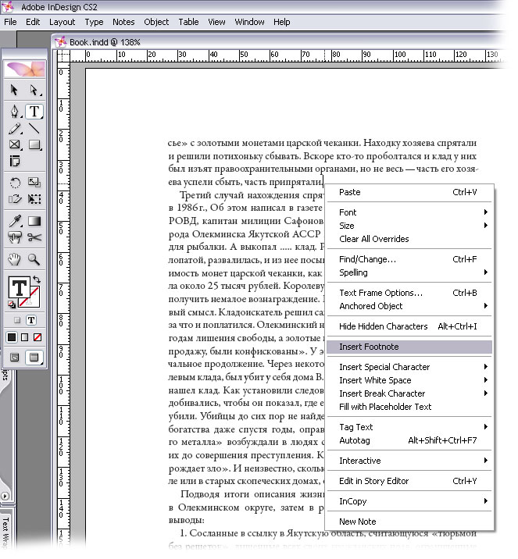Select the Gradient tool
Screen dimensions: 518x559
[34, 221]
